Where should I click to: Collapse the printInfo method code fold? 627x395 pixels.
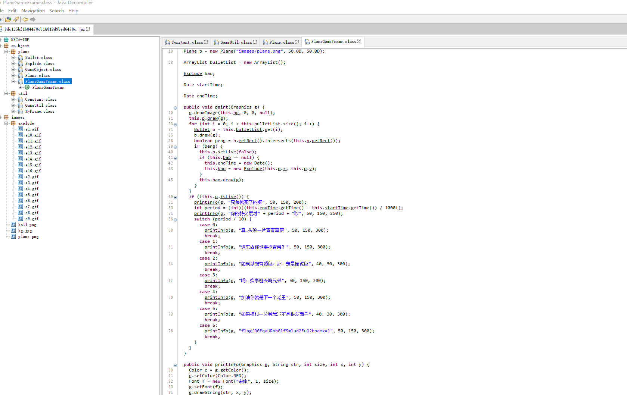pyautogui.click(x=175, y=365)
